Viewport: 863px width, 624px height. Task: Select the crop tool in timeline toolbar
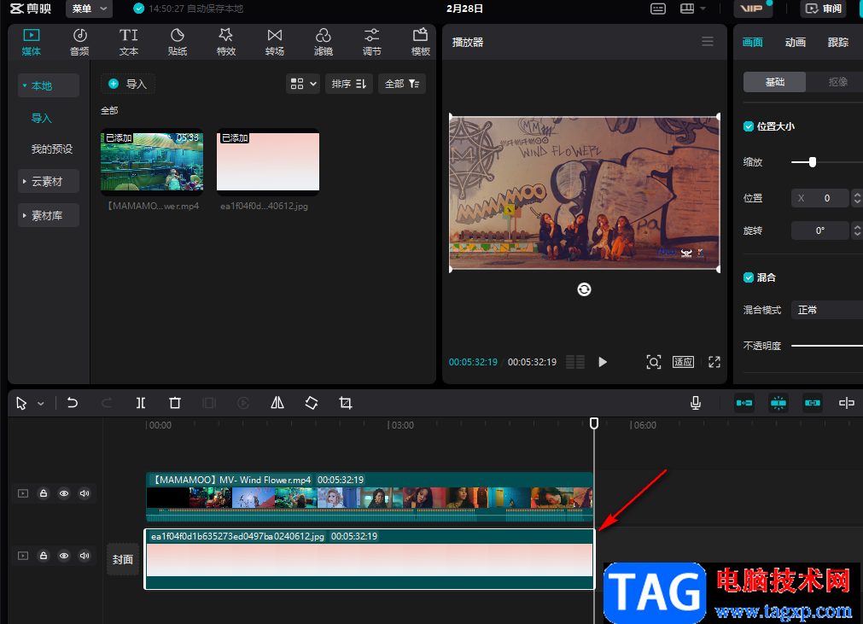(x=346, y=403)
